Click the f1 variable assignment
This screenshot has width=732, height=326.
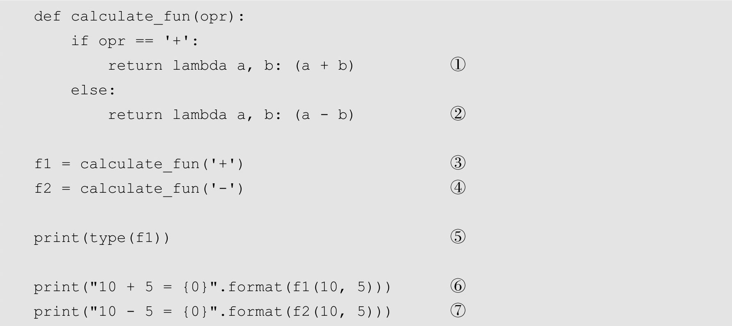[x=139, y=164]
